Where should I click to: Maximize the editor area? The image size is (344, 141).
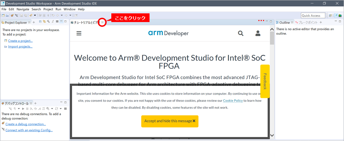271,21
